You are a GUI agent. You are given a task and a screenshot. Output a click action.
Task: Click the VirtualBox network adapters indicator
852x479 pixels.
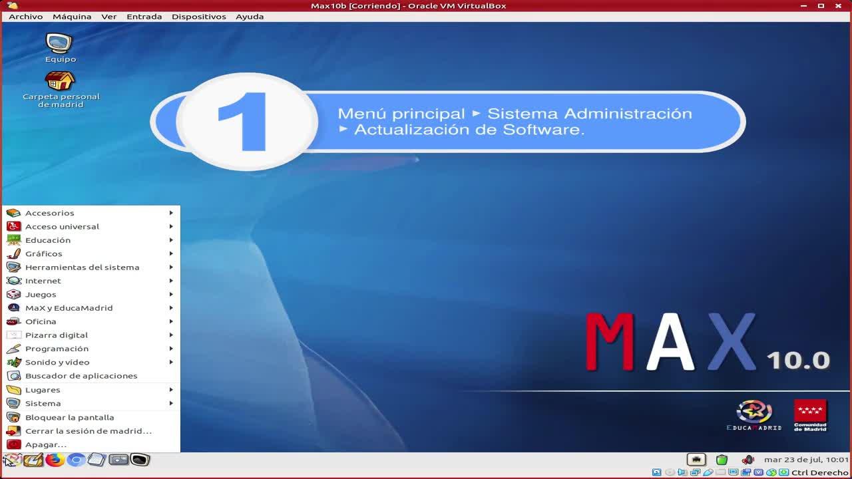point(695,473)
